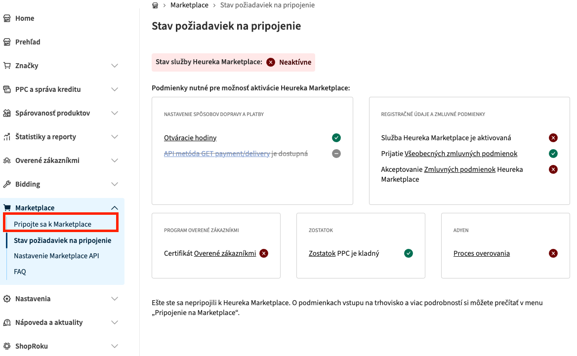Click the ShopRoku badge icon
The width and height of the screenshot is (577, 356).
(x=7, y=346)
